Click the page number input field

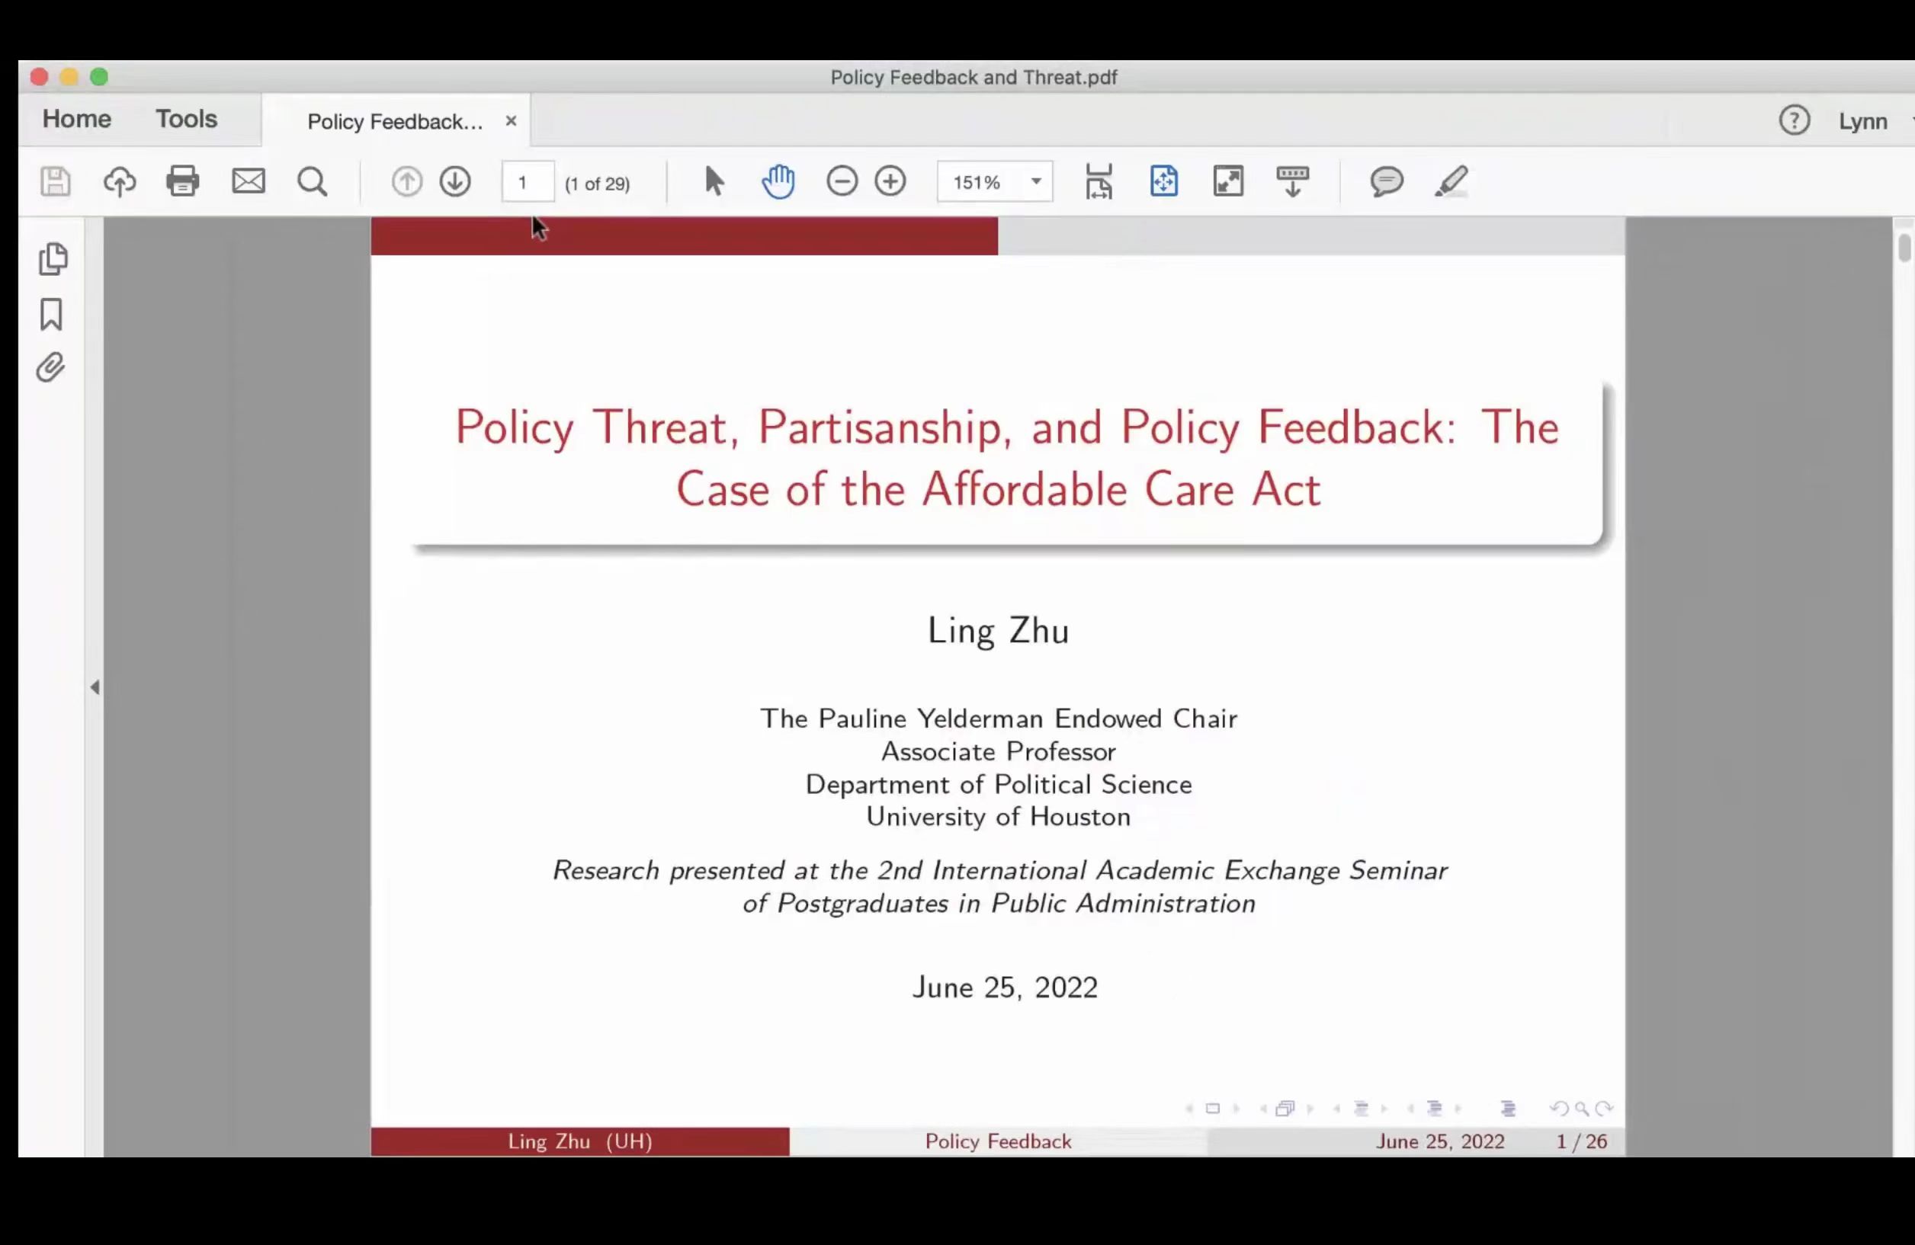coord(527,183)
